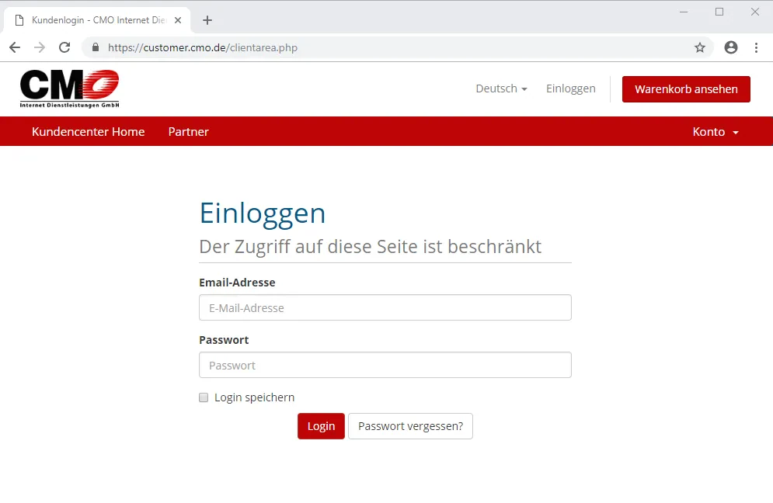
Task: Click the Passwort vergessen? button
Action: click(x=410, y=426)
